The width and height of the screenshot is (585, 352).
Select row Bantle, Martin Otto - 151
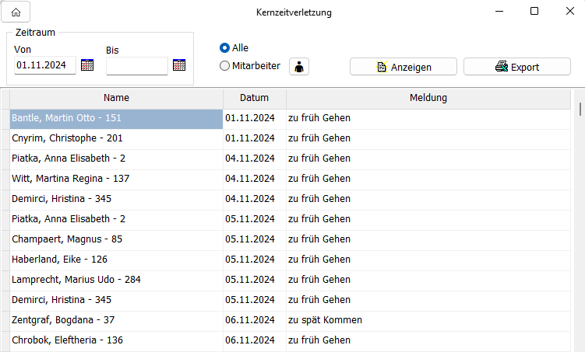tap(116, 118)
